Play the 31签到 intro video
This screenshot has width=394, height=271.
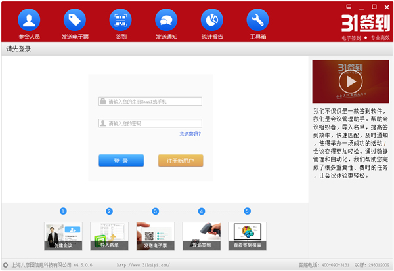point(351,81)
